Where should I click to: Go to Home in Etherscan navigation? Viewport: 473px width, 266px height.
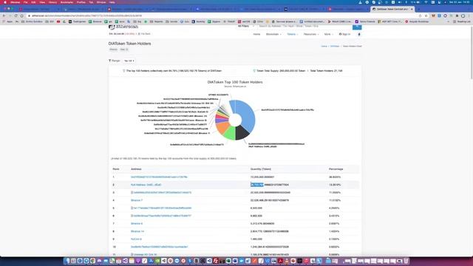pos(256,35)
